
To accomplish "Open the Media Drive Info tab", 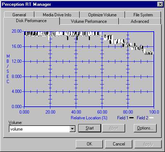I will (x=57, y=15).
